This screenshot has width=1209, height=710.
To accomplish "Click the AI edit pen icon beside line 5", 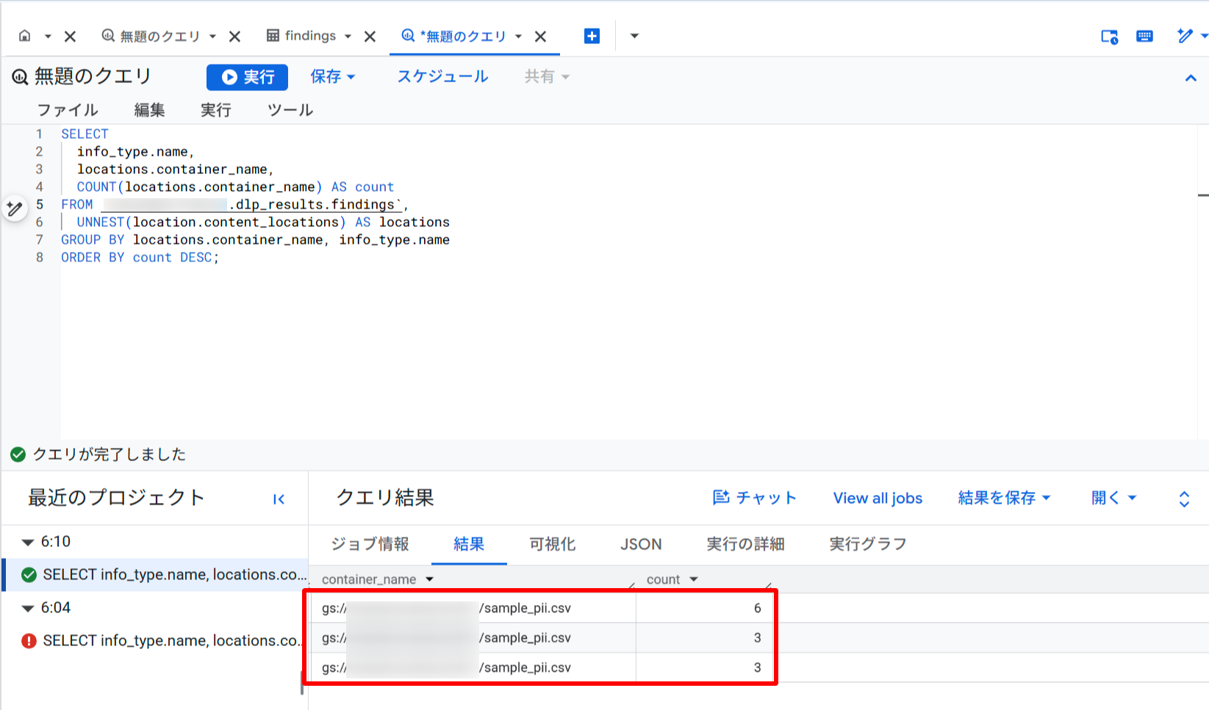I will (14, 209).
